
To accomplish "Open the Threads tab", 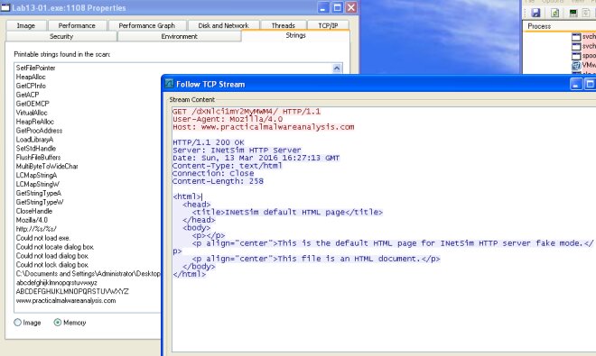I will tap(284, 25).
